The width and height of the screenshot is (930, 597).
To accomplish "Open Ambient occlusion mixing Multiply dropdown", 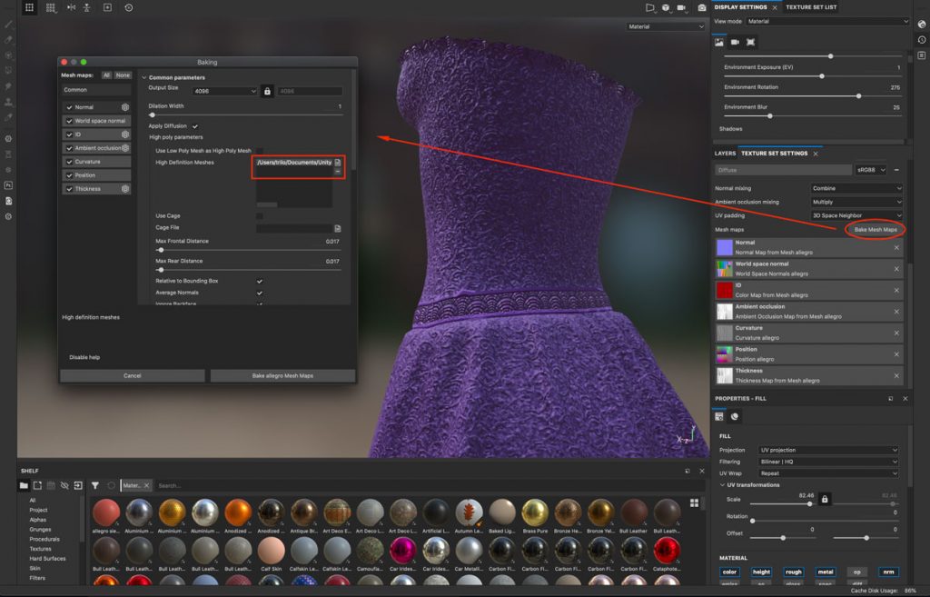I will tap(856, 202).
